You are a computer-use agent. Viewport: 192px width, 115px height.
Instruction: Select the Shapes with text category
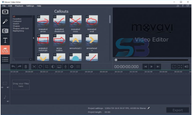point(21,28)
